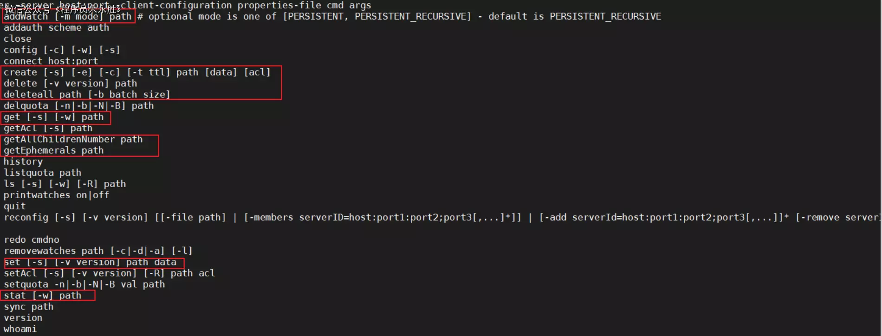Click the delquota command line

pyautogui.click(x=78, y=106)
